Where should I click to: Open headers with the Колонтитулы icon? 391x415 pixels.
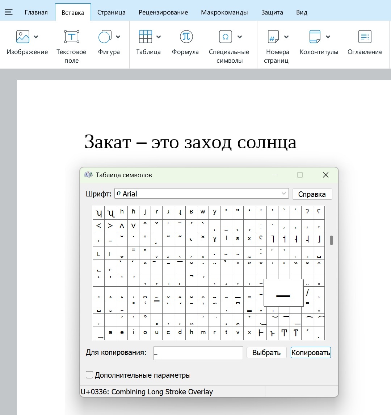(x=315, y=36)
